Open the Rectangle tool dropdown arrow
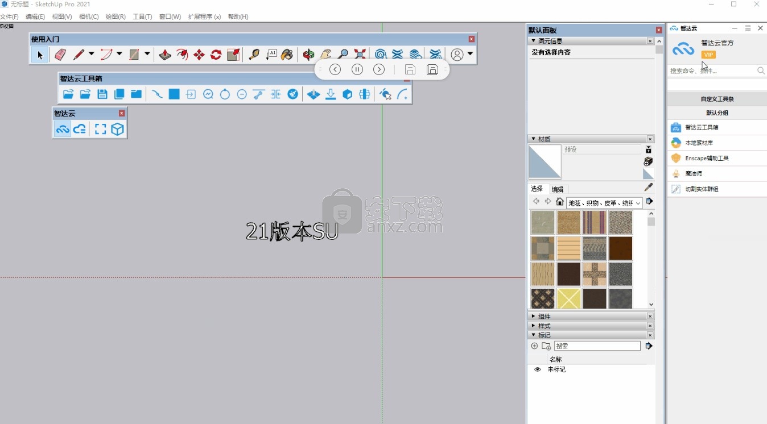The image size is (767, 424). [x=147, y=54]
